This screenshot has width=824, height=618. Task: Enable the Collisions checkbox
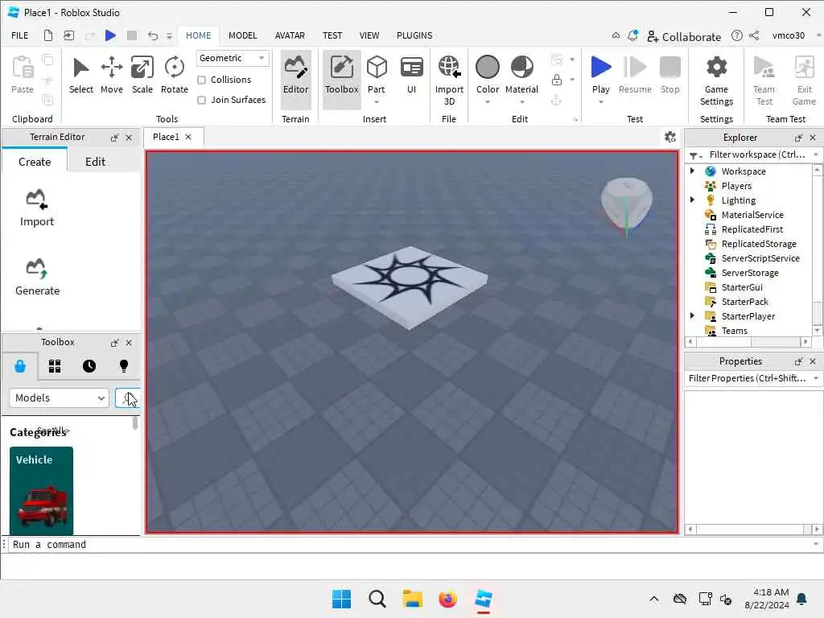[x=201, y=80]
